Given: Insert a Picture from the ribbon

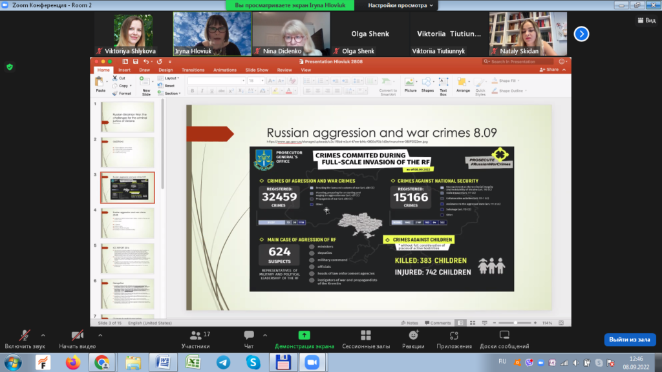Looking at the screenshot, I should [411, 85].
